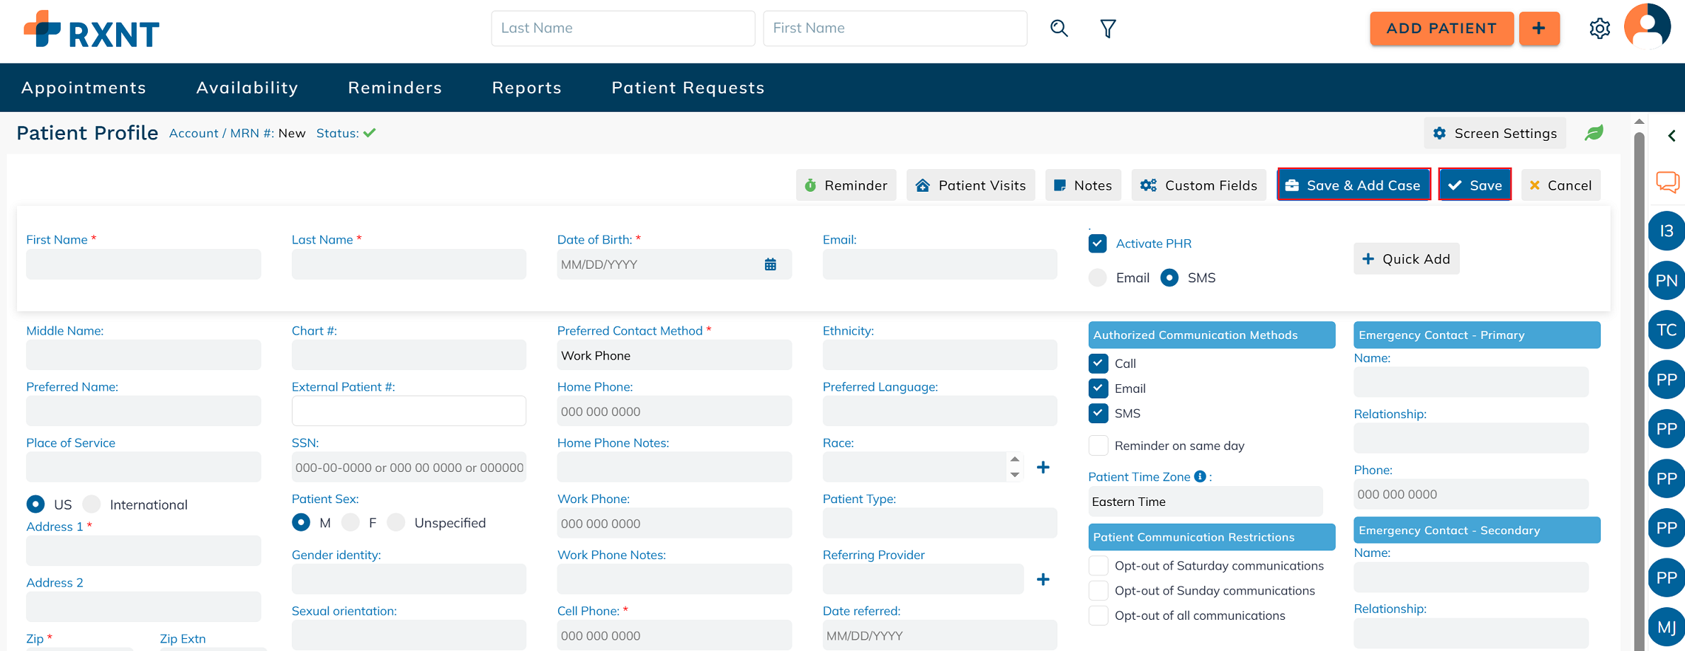Click the search magnifier icon
The width and height of the screenshot is (1685, 651).
point(1059,28)
